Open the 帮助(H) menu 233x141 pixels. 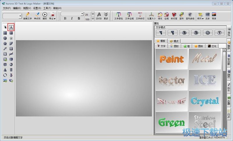(x=57, y=8)
